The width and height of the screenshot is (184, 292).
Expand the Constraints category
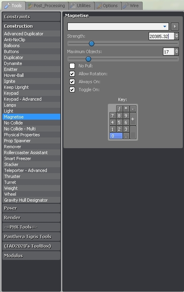[31, 17]
